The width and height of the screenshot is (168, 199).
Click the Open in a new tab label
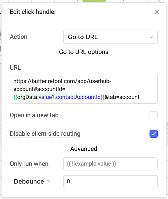click(x=34, y=115)
